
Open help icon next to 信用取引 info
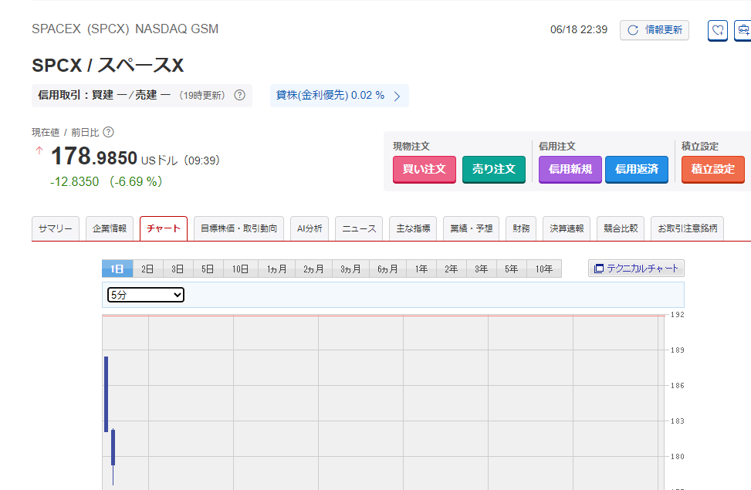(239, 95)
